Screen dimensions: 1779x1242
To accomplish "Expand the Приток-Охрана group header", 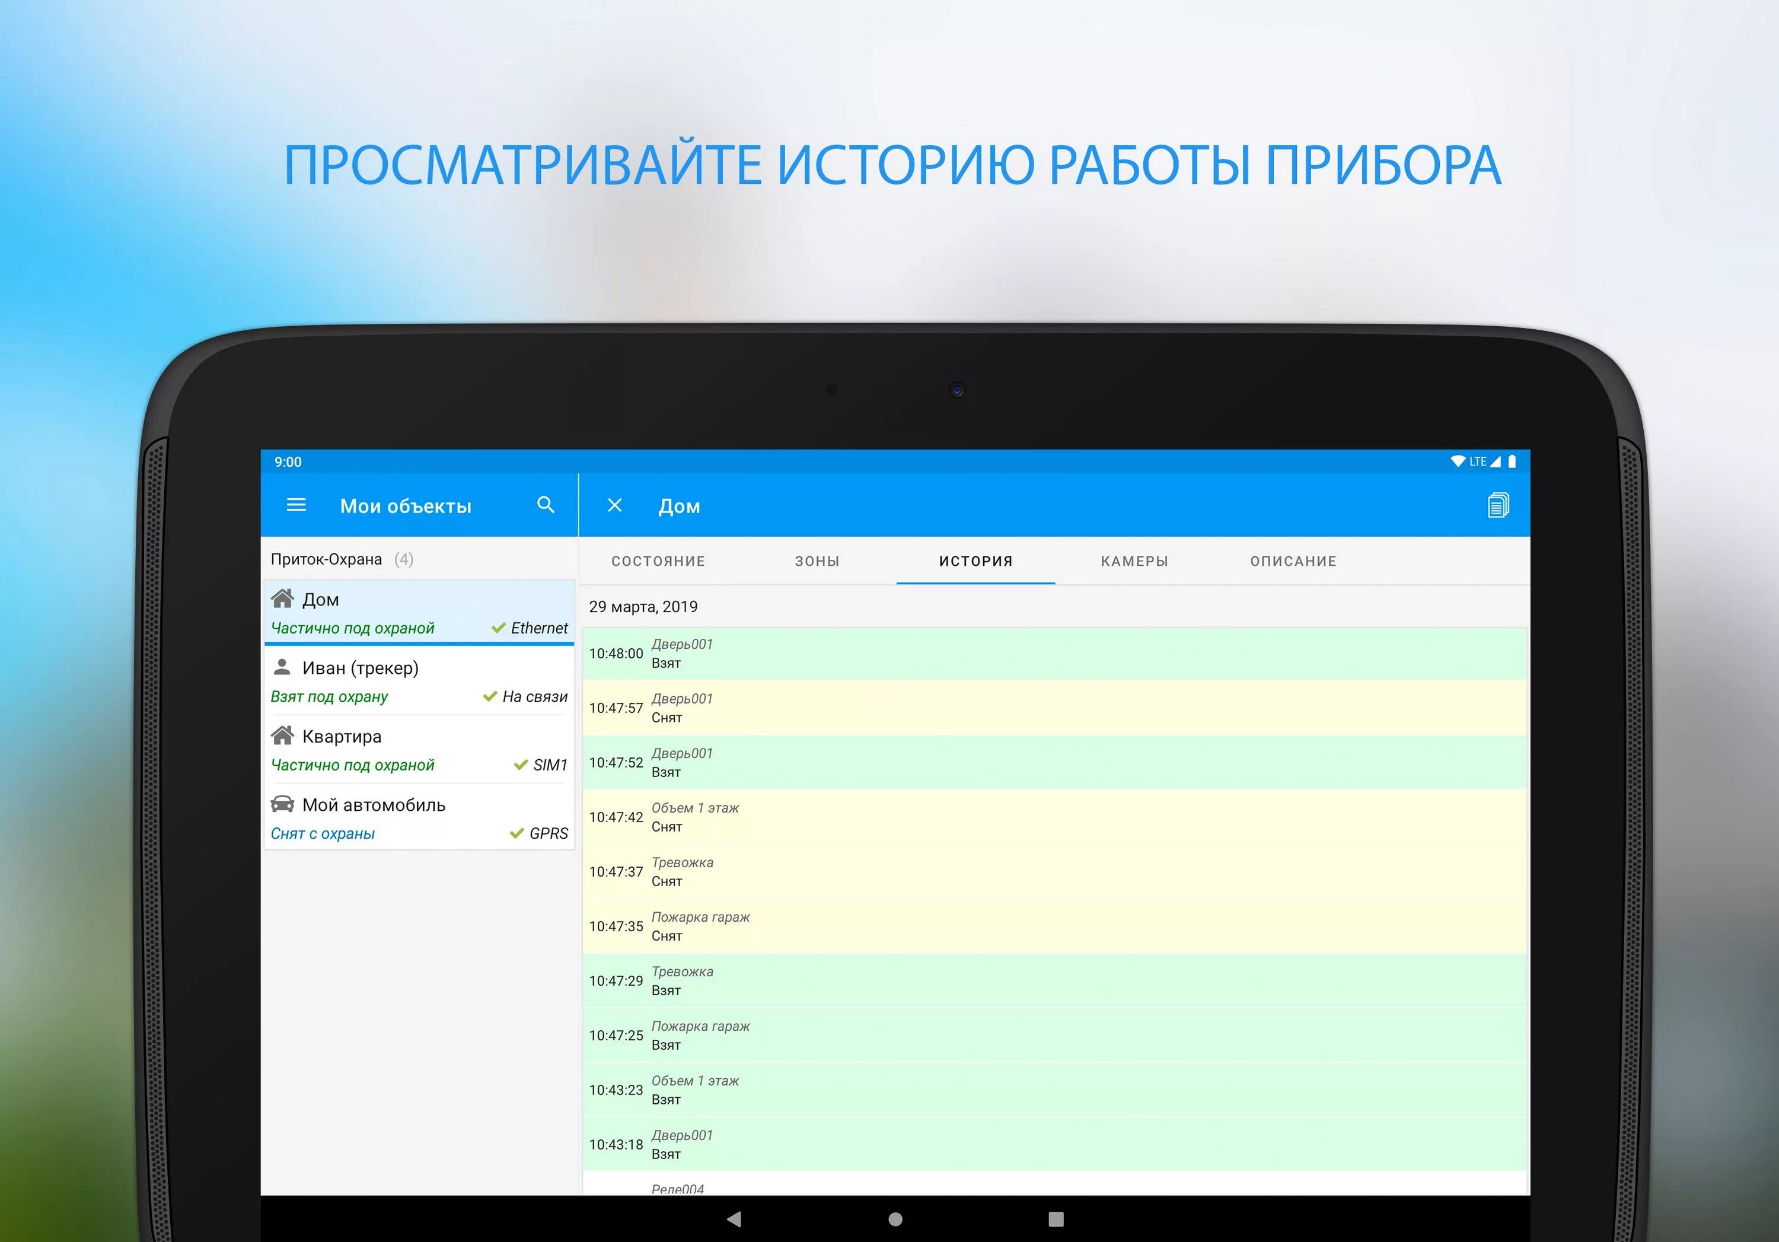I will pos(341,559).
